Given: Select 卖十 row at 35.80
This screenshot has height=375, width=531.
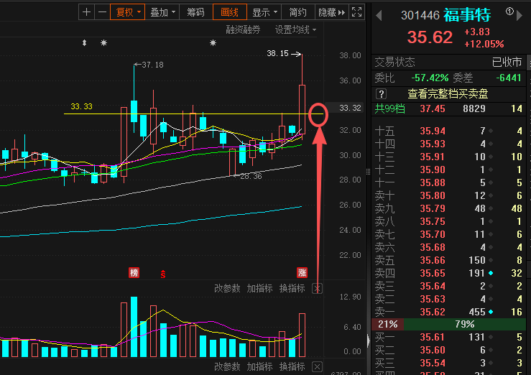Looking at the screenshot, I should pyautogui.click(x=448, y=195).
